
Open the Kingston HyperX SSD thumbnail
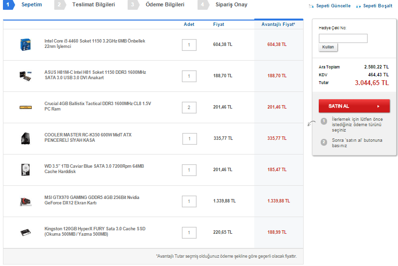coord(25,232)
